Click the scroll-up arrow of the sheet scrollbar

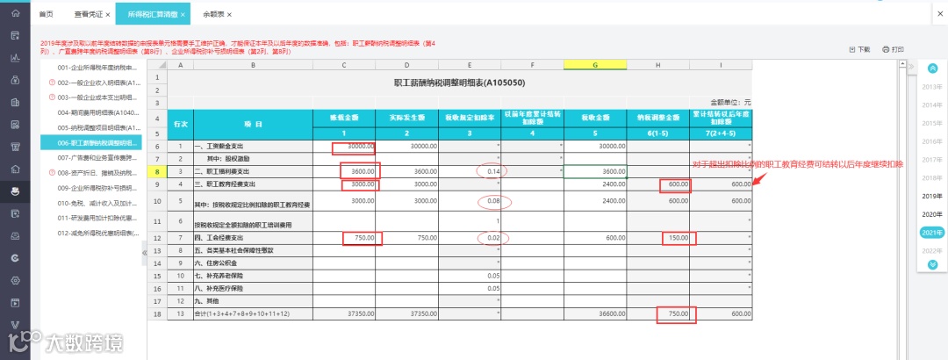pos(901,64)
